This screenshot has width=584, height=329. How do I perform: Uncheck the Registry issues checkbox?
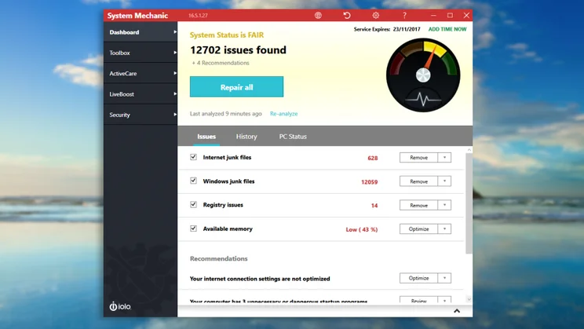coord(193,205)
